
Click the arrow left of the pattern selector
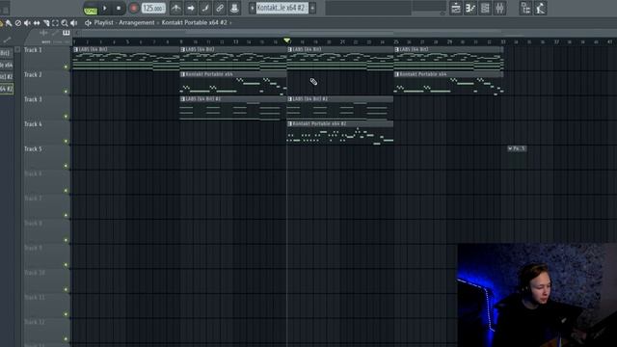click(252, 8)
